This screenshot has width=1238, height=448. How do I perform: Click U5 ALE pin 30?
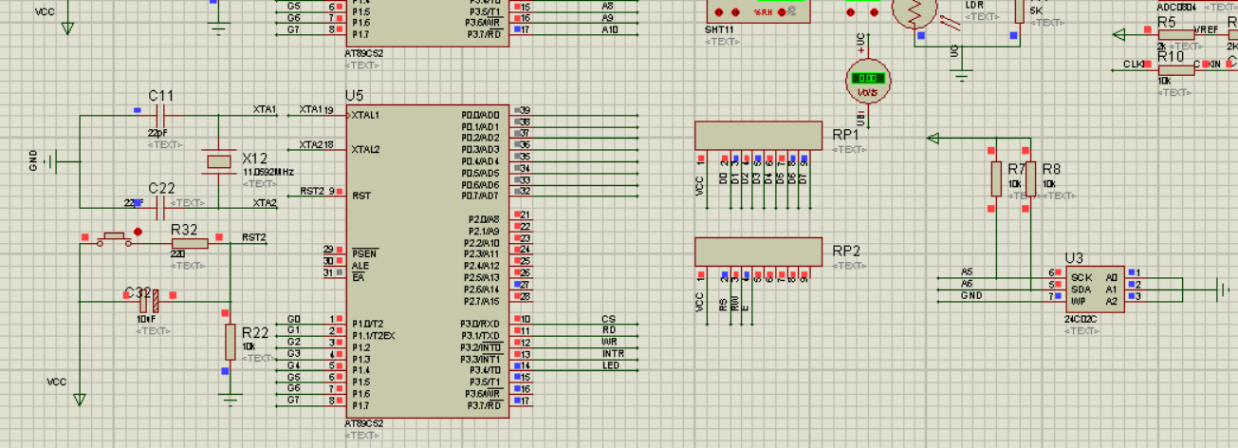[x=335, y=261]
